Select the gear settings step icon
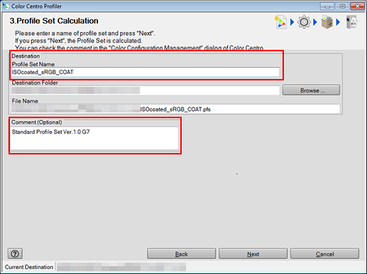367x274 pixels. (x=304, y=22)
